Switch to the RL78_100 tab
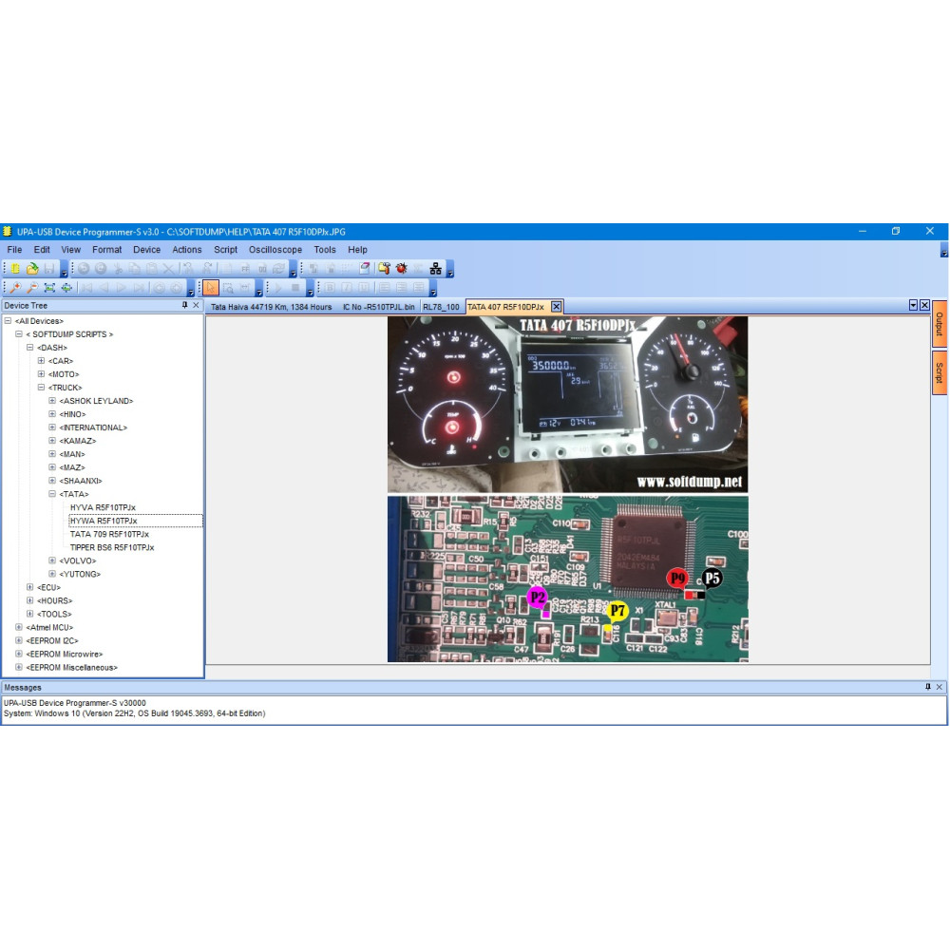The width and height of the screenshot is (950, 950). (x=441, y=307)
